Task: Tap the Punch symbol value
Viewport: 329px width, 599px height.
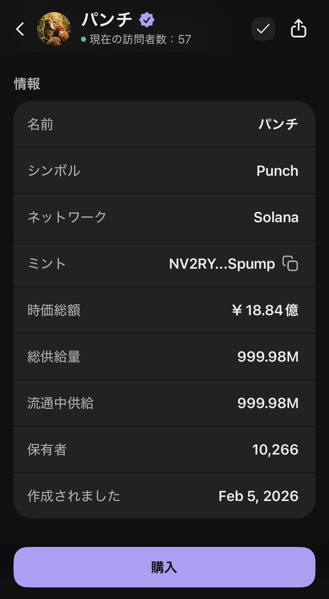Action: (277, 171)
